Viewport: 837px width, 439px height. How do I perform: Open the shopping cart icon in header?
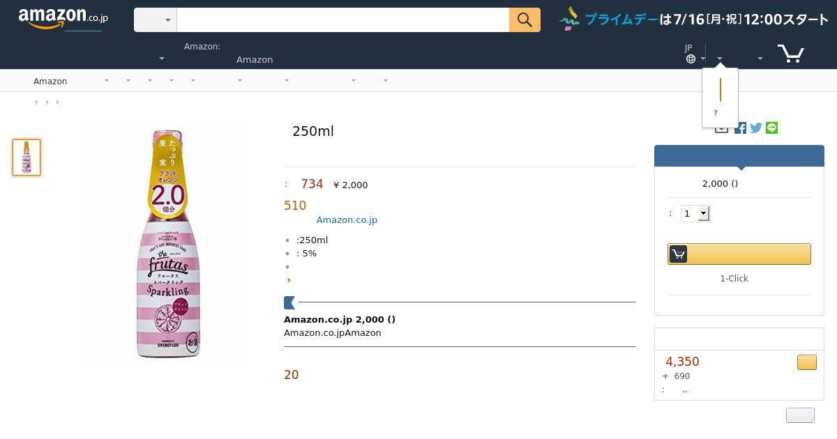[791, 54]
